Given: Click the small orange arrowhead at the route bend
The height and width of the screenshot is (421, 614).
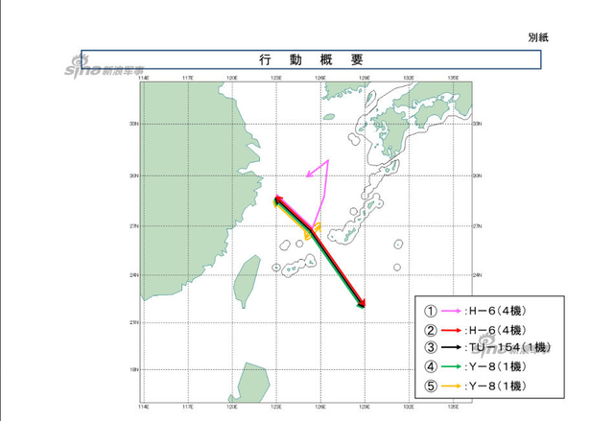Looking at the screenshot, I should click(318, 226).
